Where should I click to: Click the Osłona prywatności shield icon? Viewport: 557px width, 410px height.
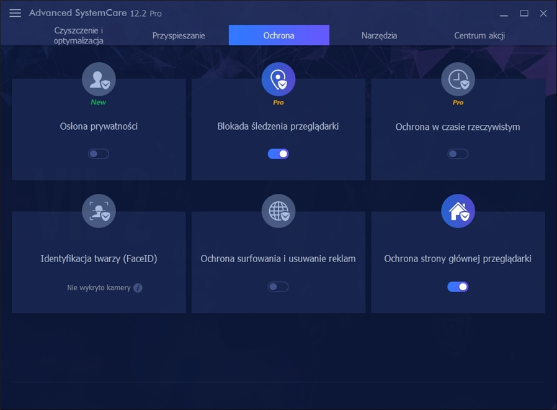click(99, 80)
